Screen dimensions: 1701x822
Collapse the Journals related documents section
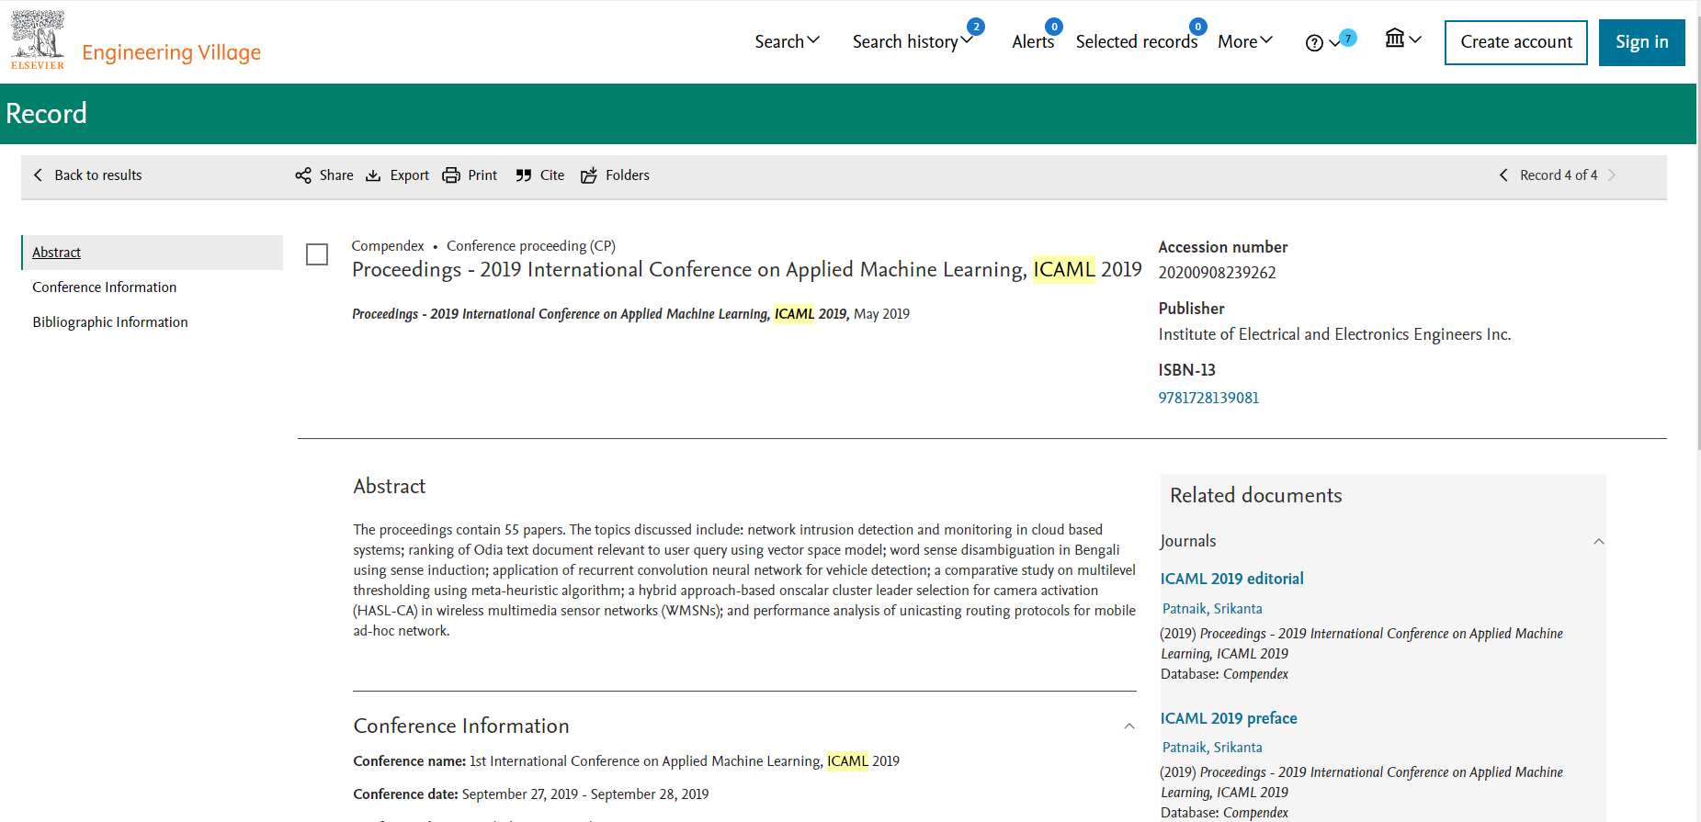(x=1599, y=542)
